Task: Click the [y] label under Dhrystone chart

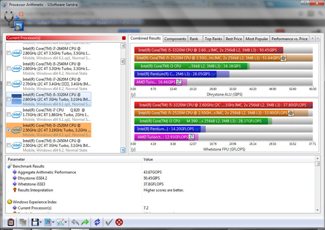Action: [x=133, y=94]
